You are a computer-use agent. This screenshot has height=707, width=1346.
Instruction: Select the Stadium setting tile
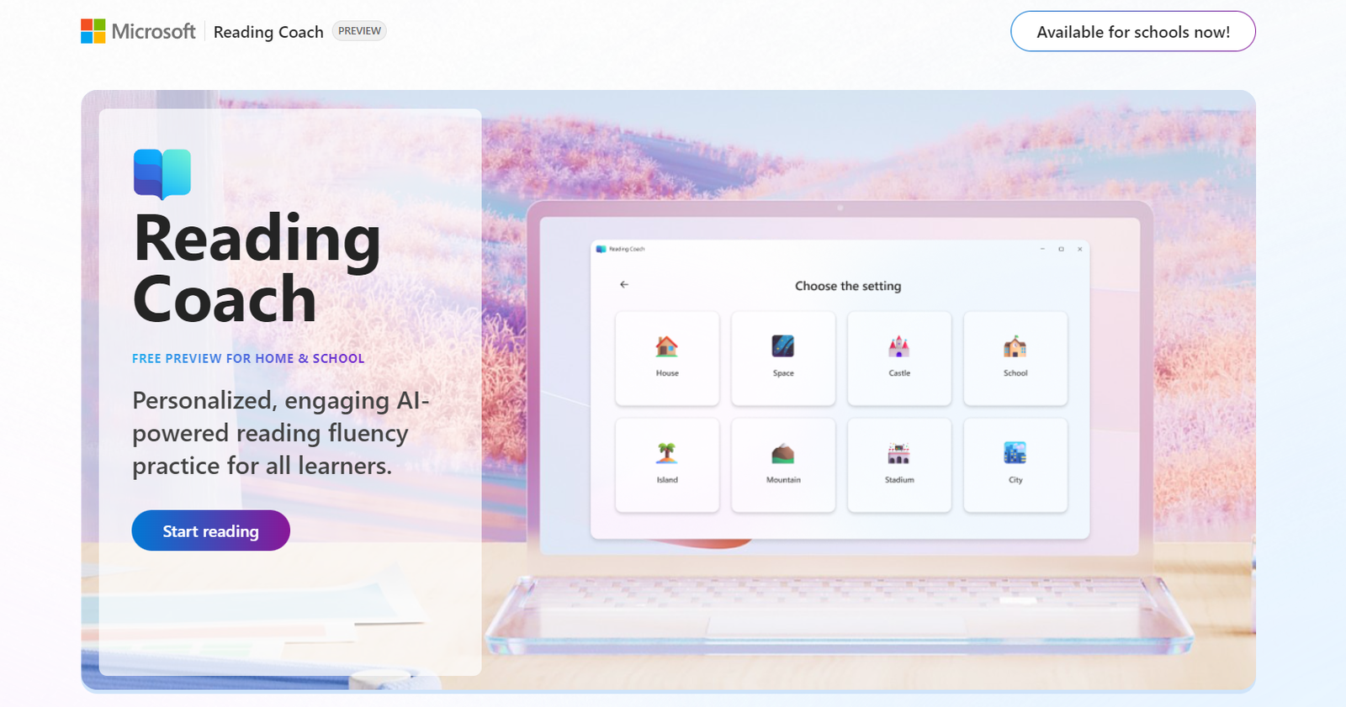click(899, 465)
